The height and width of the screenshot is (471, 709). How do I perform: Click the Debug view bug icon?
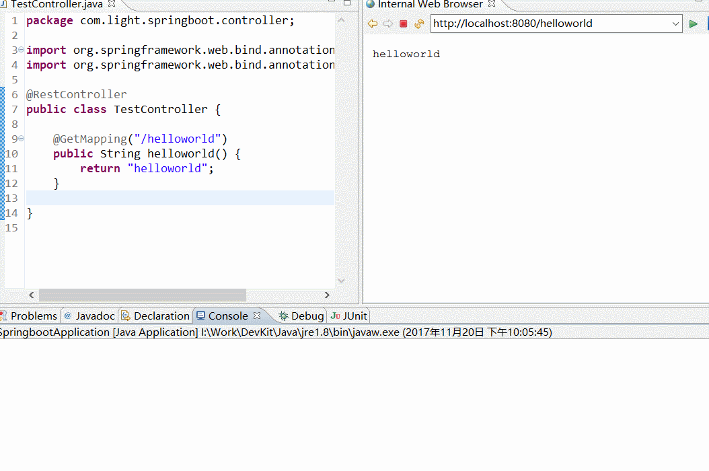pyautogui.click(x=282, y=316)
